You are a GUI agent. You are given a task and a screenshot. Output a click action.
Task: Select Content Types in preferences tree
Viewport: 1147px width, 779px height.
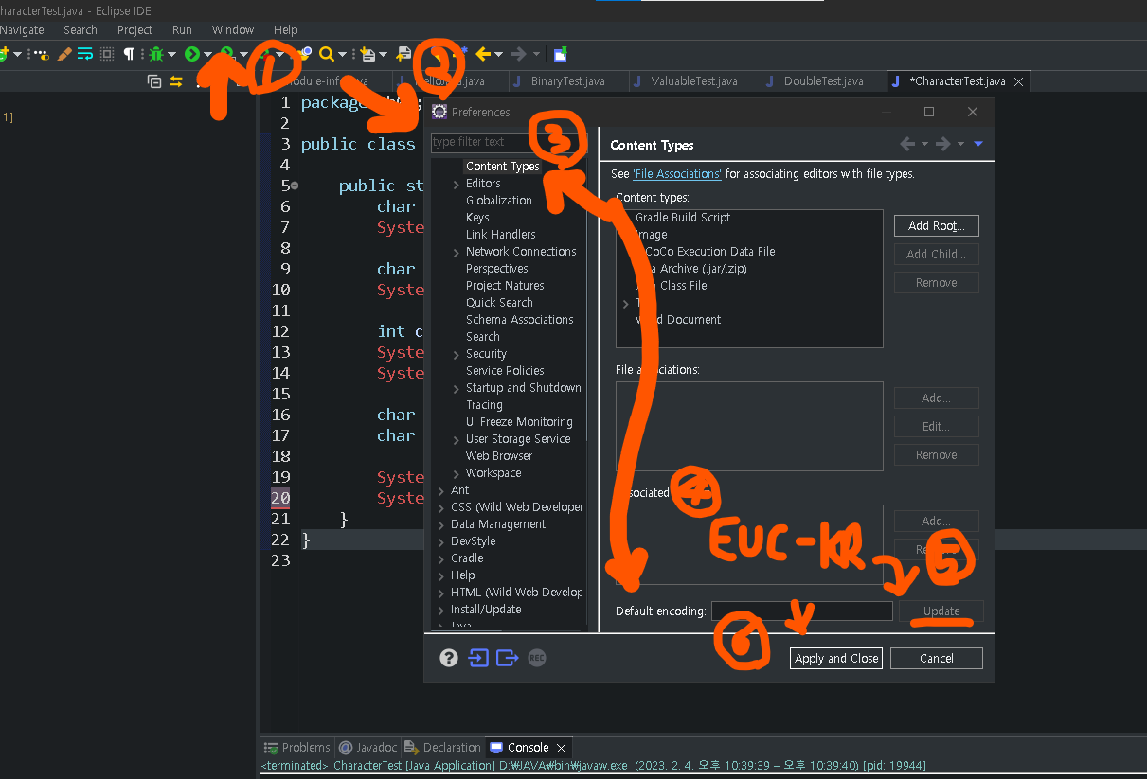502,167
